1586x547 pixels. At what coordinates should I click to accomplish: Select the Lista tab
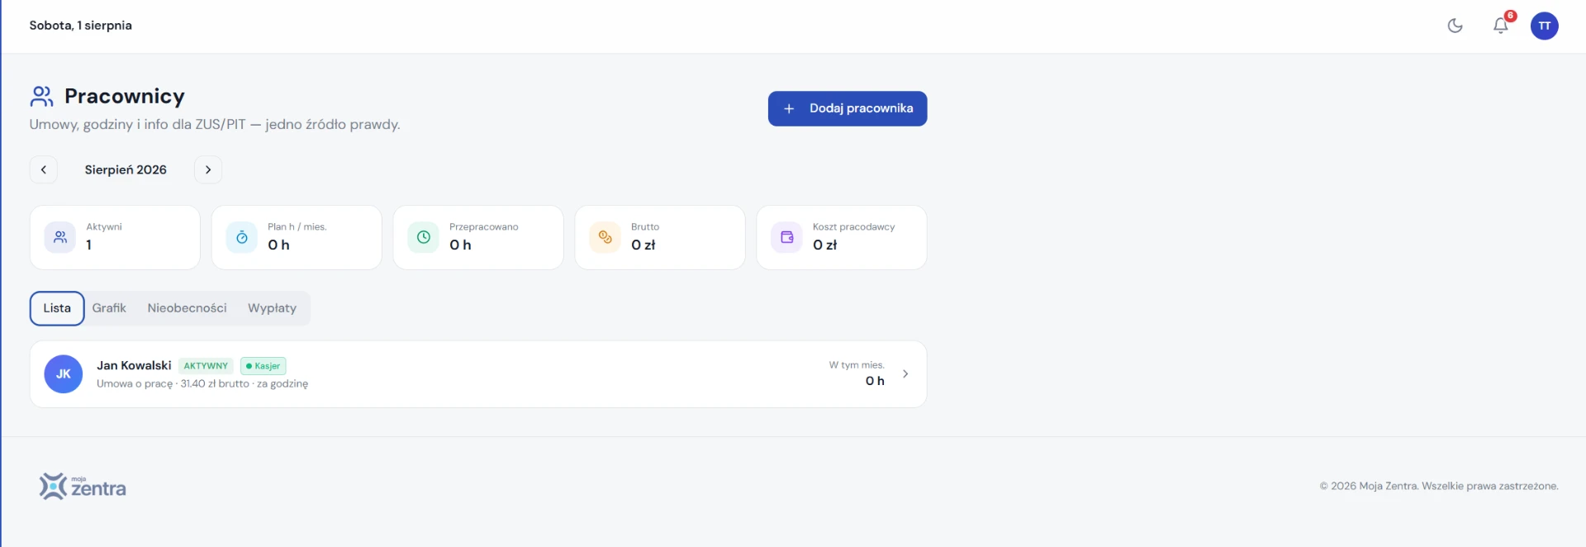[57, 308]
